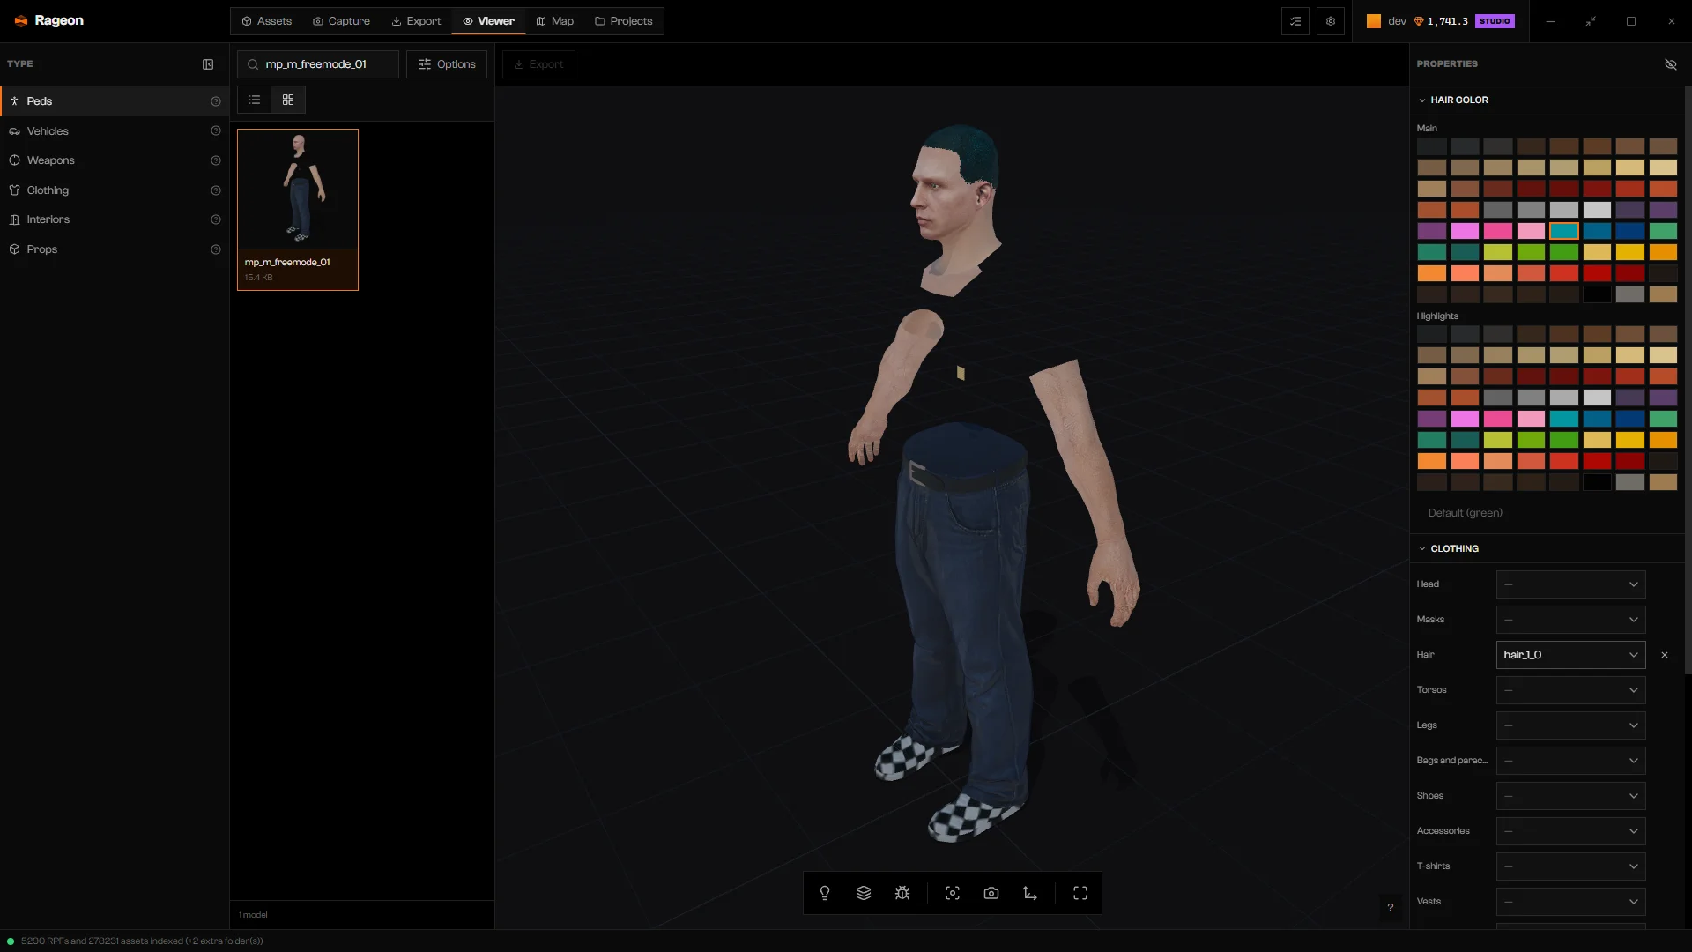Select the selected teal Main hair color swatch
This screenshot has height=952, width=1692.
pos(1564,231)
